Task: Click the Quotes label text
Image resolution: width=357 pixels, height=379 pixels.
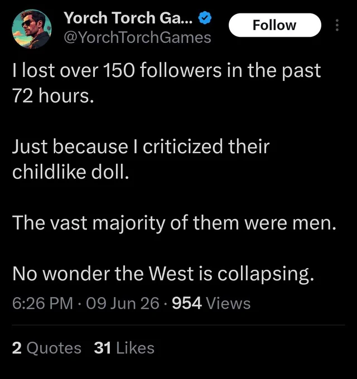Action: coord(54,348)
